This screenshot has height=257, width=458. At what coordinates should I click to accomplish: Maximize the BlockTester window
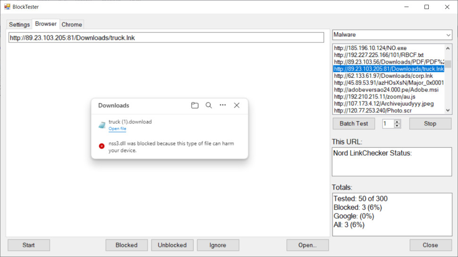427,7
